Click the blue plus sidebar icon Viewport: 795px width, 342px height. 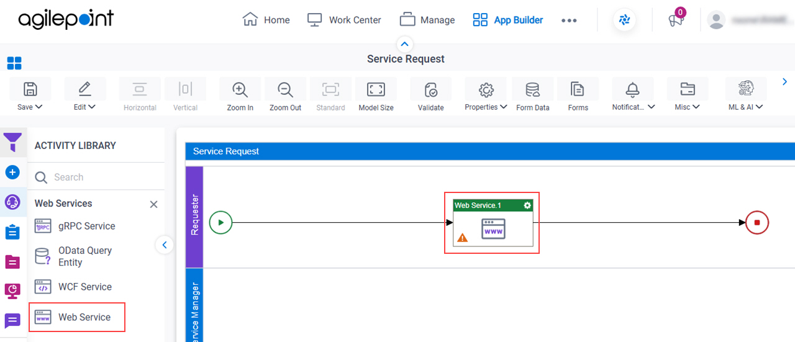coord(12,172)
